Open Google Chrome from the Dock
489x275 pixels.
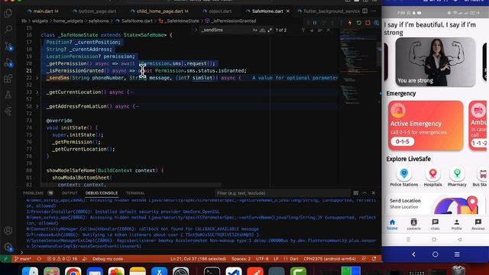[x=73, y=271]
